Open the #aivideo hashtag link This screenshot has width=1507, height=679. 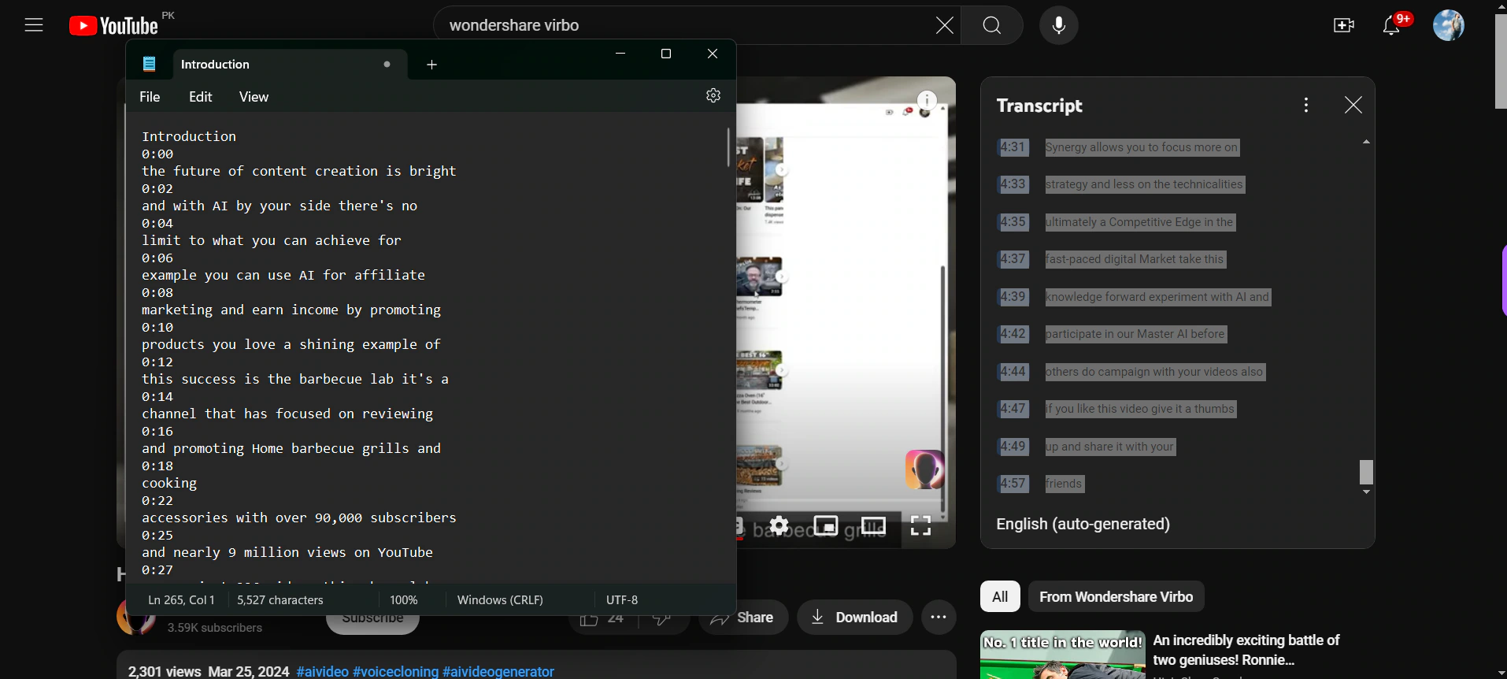(x=323, y=671)
